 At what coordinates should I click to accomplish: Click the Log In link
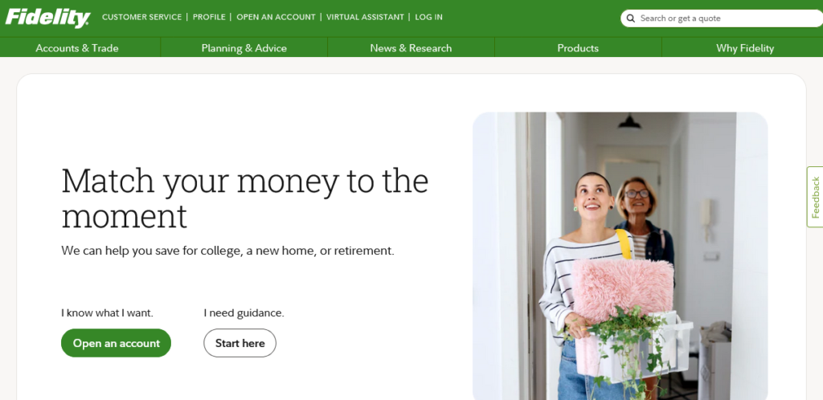pos(429,18)
